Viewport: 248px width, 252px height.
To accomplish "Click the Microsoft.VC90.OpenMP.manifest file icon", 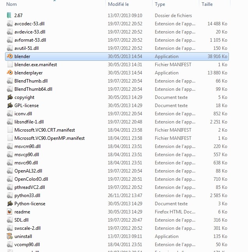I will pos(10,138).
